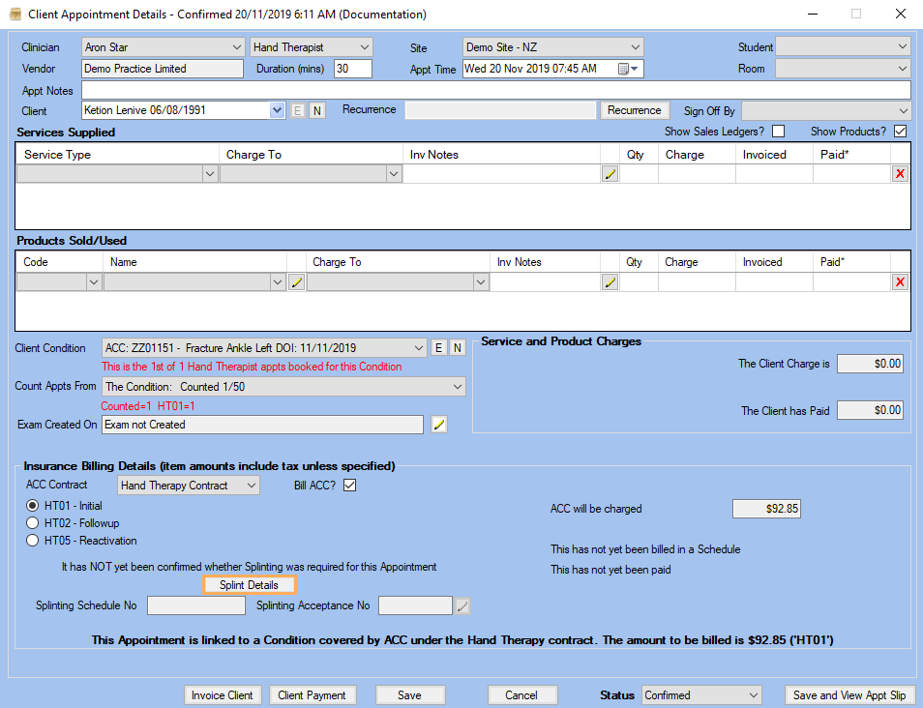923x708 pixels.
Task: Click pencil icon next to Exam Created On
Action: coord(439,425)
